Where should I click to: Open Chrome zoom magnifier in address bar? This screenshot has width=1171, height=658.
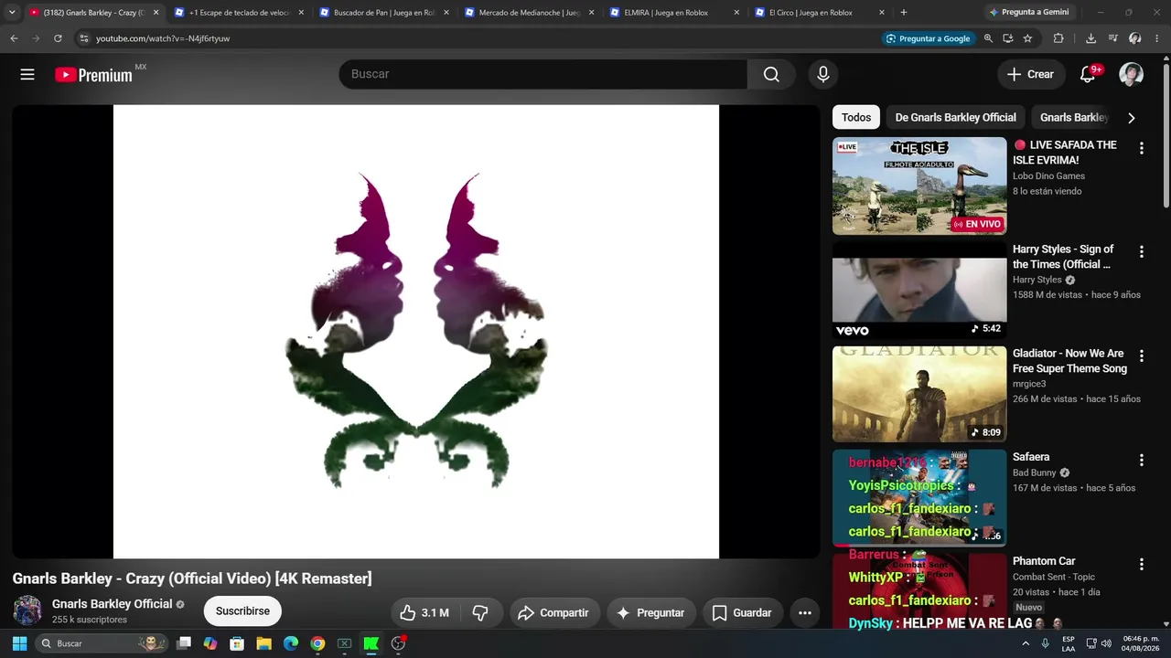pyautogui.click(x=988, y=38)
